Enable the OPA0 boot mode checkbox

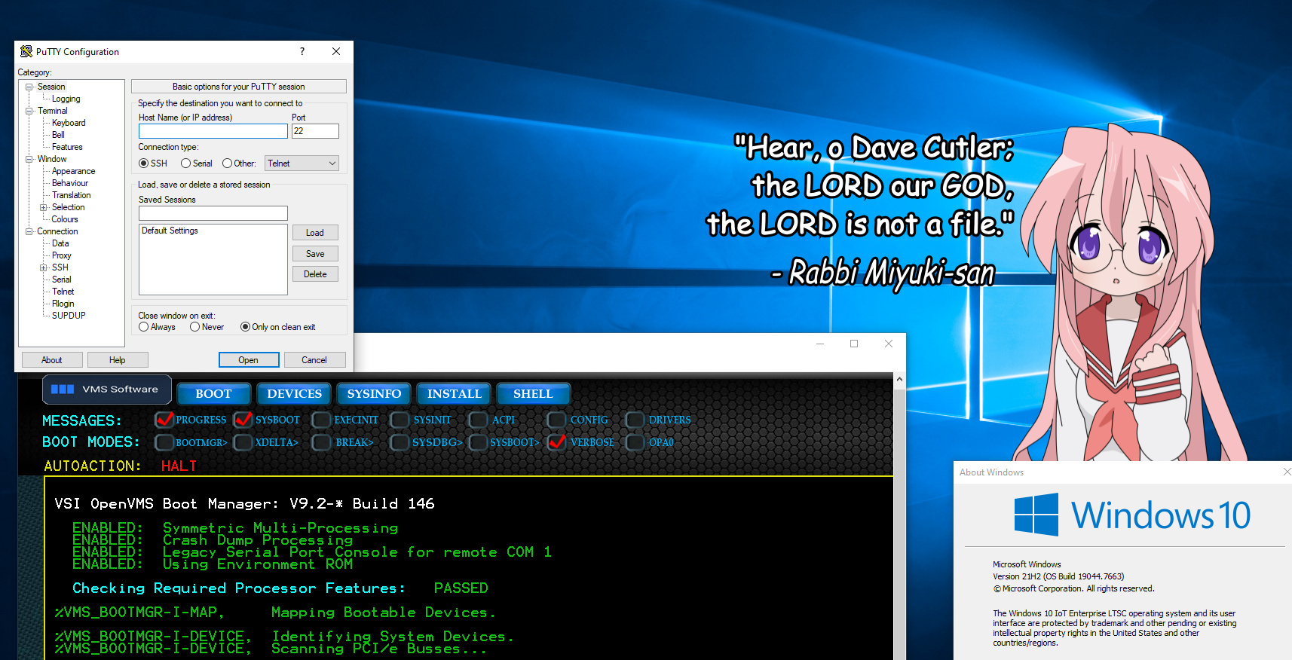[635, 442]
